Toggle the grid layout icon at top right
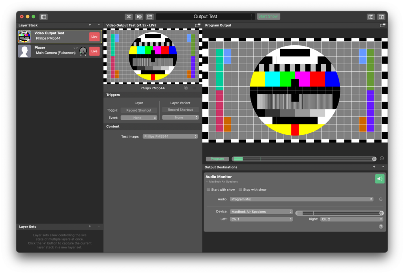 click(382, 17)
